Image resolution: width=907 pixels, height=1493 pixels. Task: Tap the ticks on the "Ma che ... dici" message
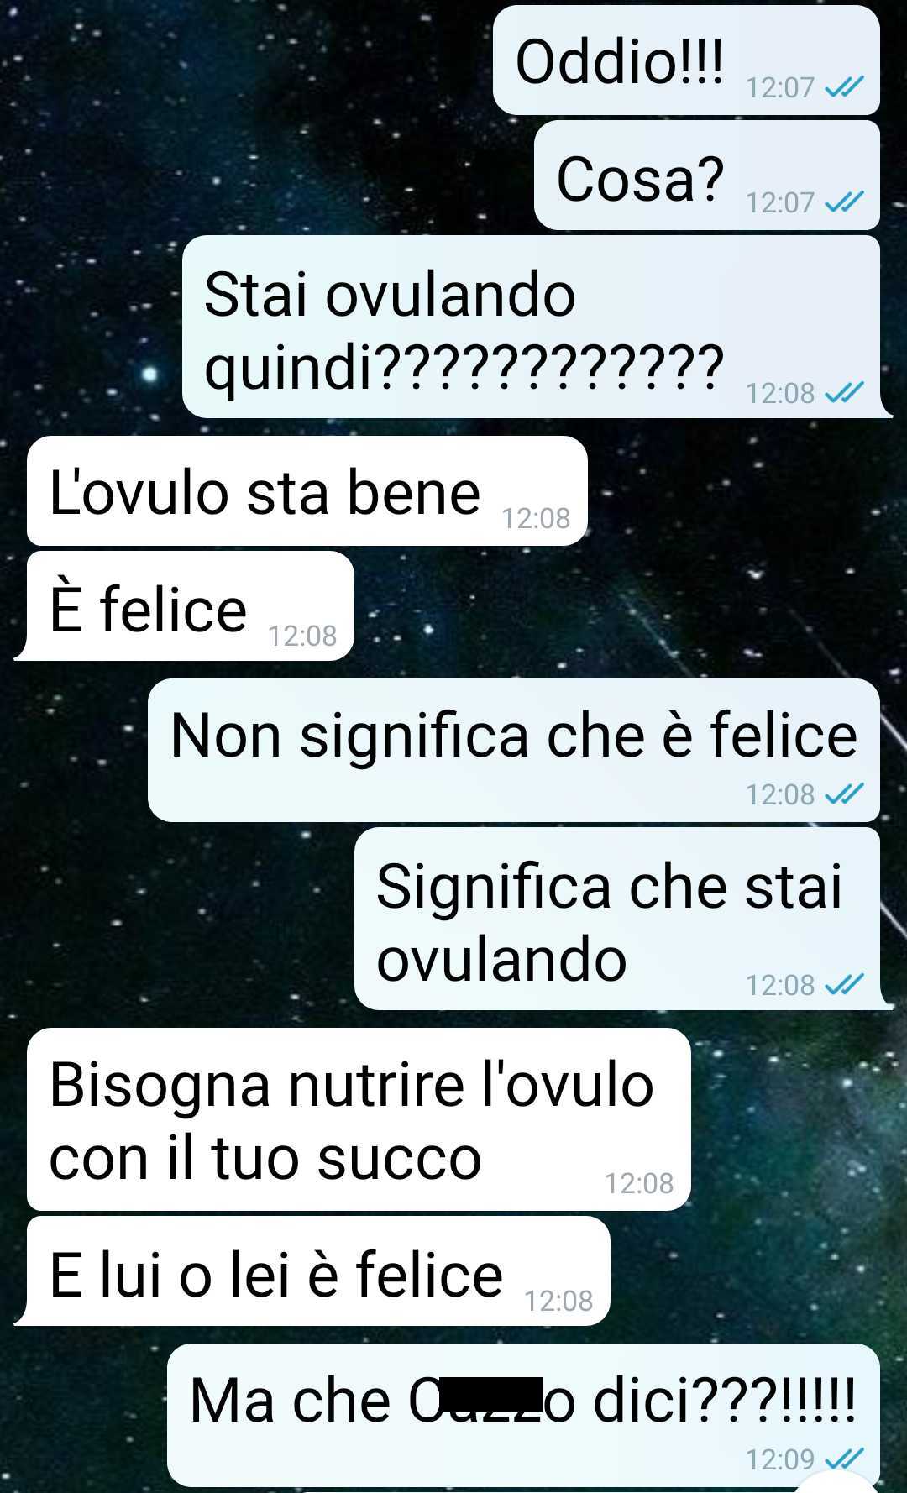pyautogui.click(x=844, y=1459)
